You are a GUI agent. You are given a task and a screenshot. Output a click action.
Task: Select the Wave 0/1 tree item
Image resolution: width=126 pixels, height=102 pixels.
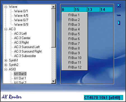tap(21, 11)
